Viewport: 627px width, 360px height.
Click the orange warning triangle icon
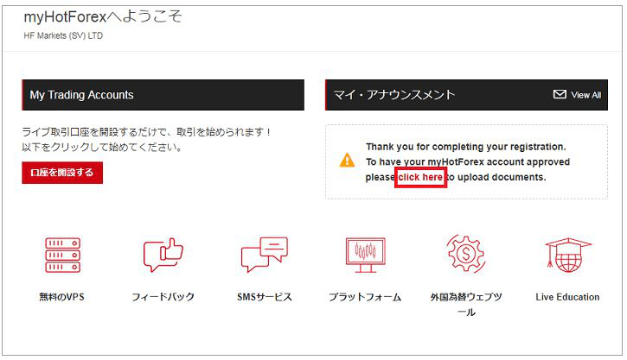[347, 161]
